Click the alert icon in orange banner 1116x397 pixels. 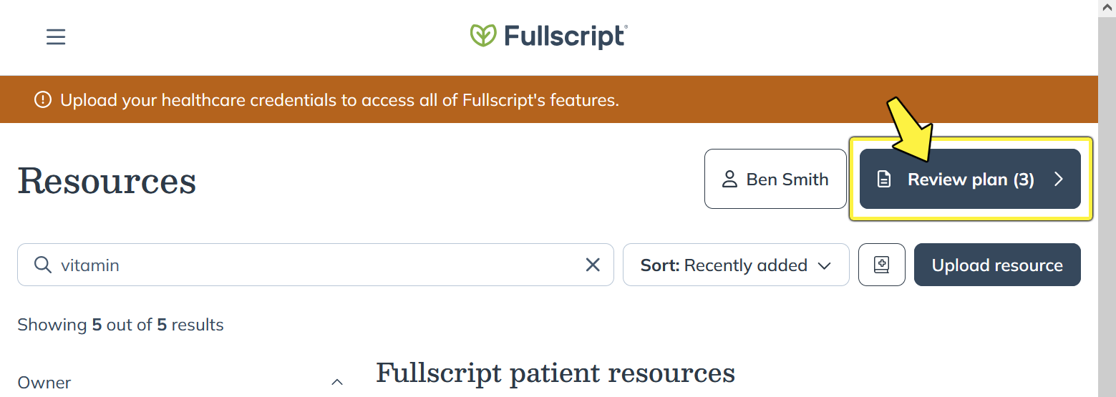pos(43,99)
